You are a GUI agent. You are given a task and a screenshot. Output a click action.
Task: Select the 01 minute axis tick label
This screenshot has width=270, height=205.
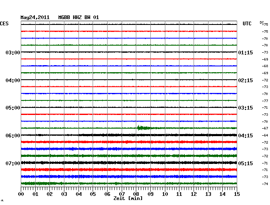(x=35, y=194)
